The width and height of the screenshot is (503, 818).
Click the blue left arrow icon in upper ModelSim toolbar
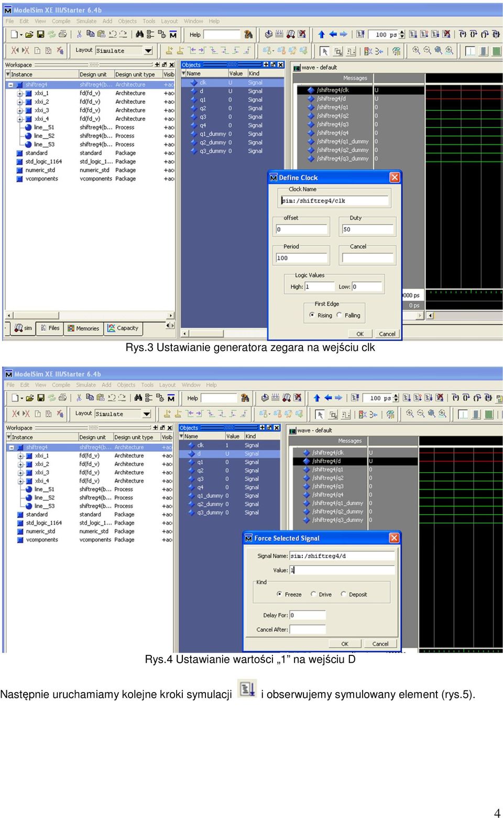pyautogui.click(x=333, y=35)
